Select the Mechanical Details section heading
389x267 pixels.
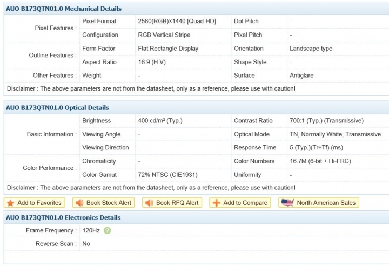pos(64,9)
